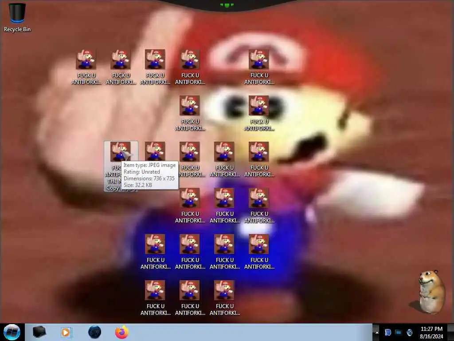Launch the black box app pinned on taskbar
This screenshot has width=454, height=341.
point(39,332)
